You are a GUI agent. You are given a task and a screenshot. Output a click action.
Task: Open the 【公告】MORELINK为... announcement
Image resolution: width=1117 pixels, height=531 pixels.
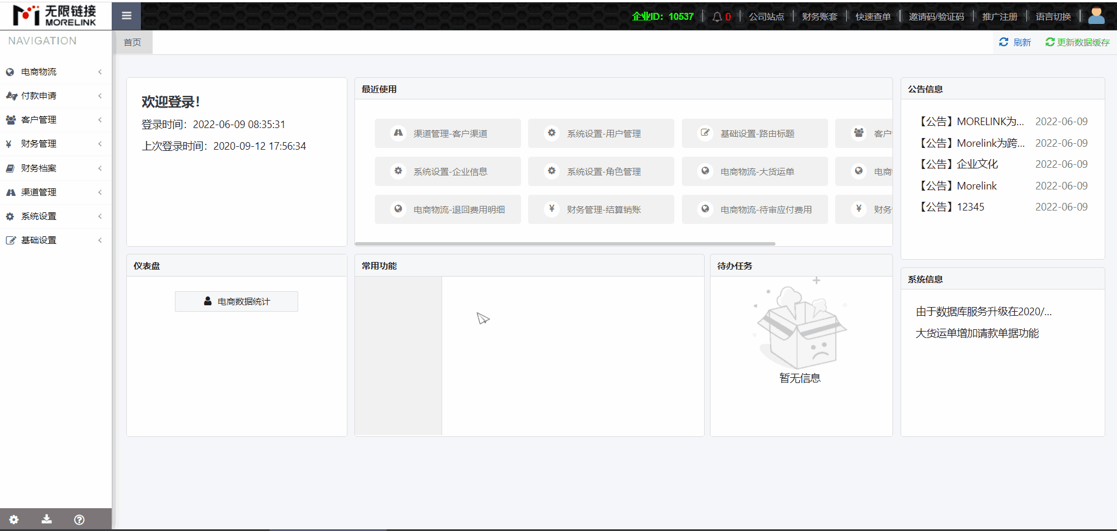coord(970,122)
